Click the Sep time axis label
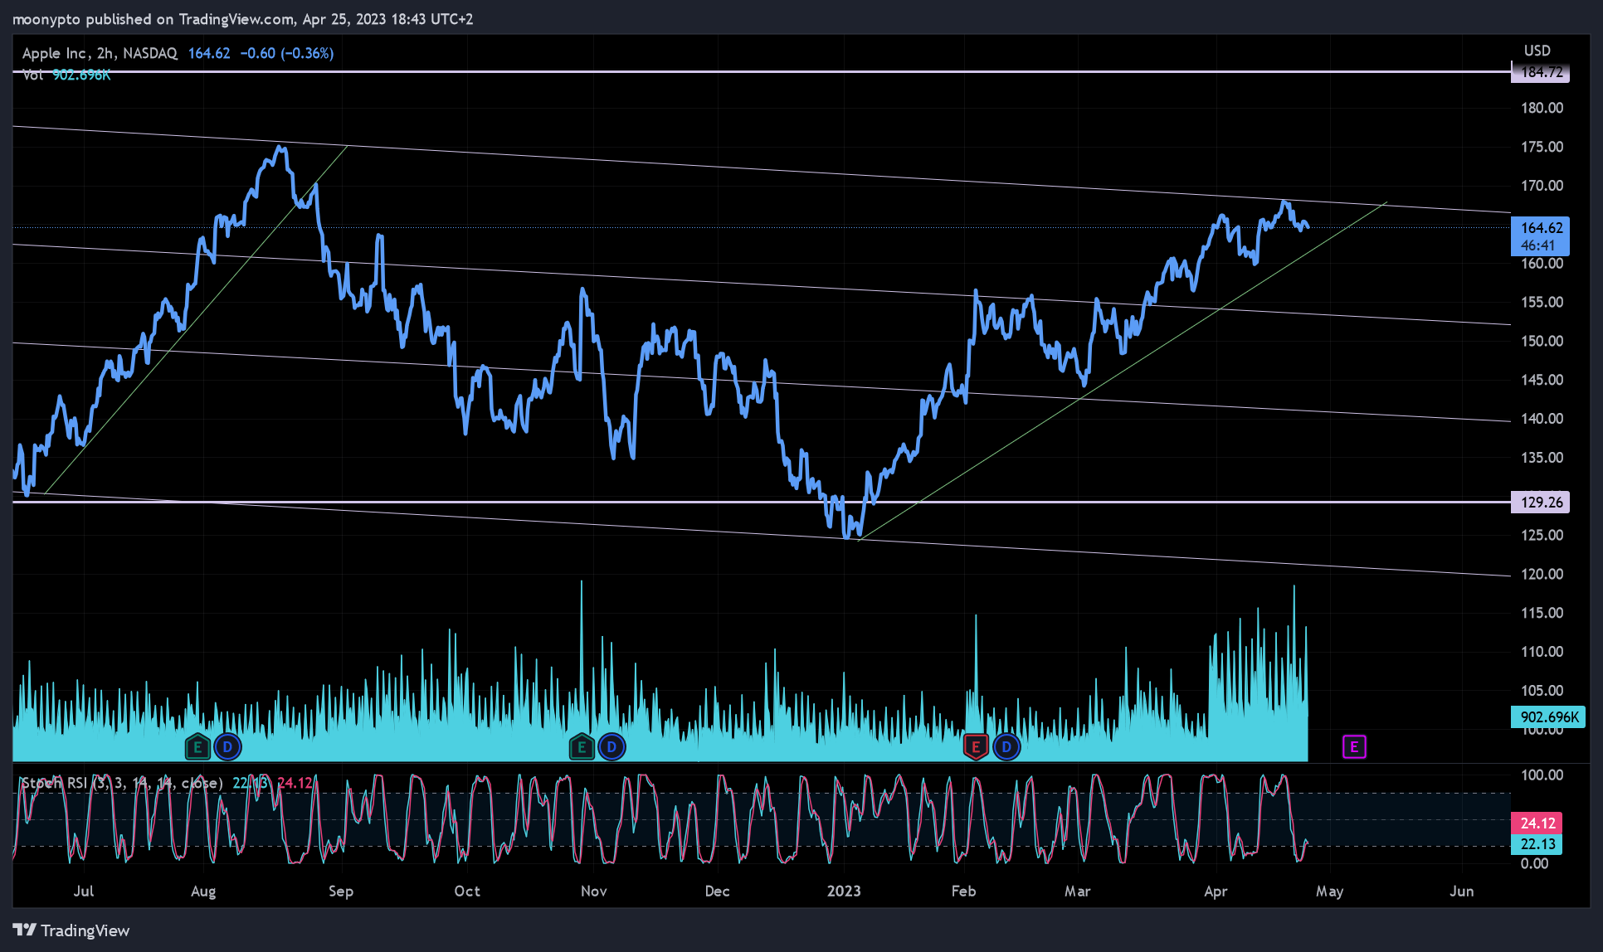 (x=341, y=891)
